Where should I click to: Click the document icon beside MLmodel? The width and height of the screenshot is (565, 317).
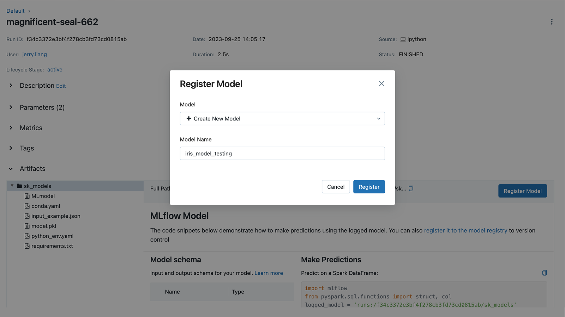coord(28,196)
